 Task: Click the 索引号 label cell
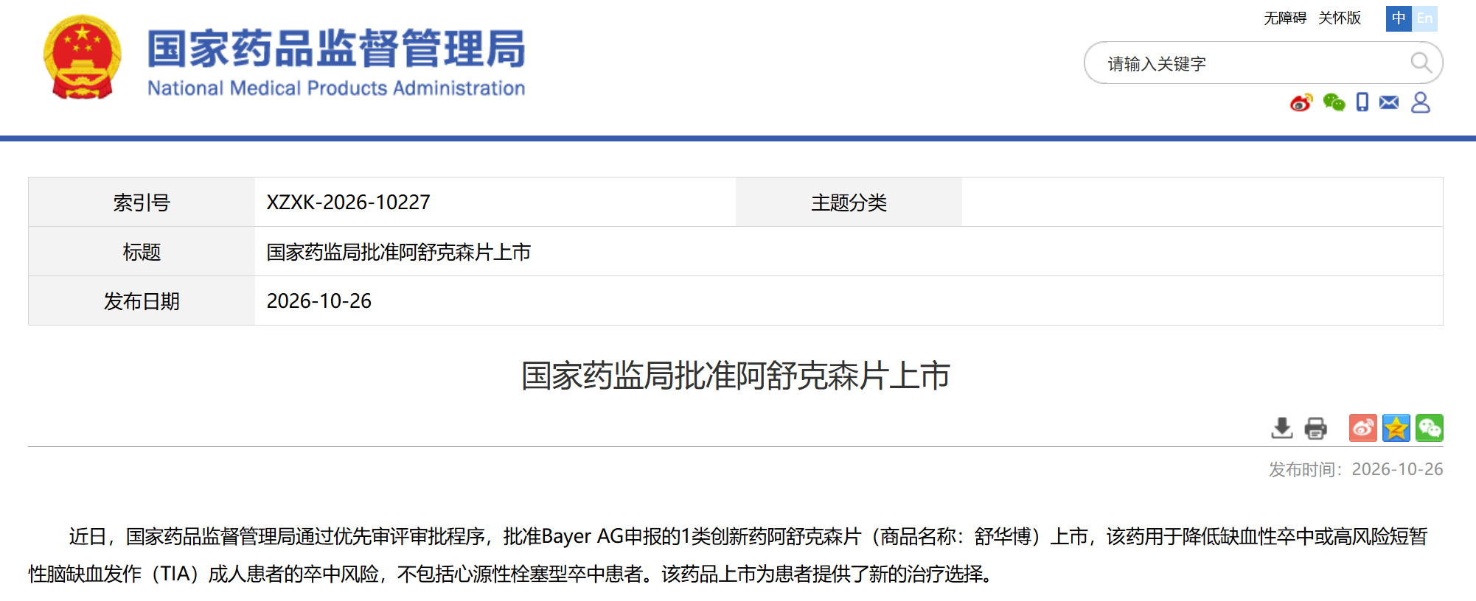[142, 203]
